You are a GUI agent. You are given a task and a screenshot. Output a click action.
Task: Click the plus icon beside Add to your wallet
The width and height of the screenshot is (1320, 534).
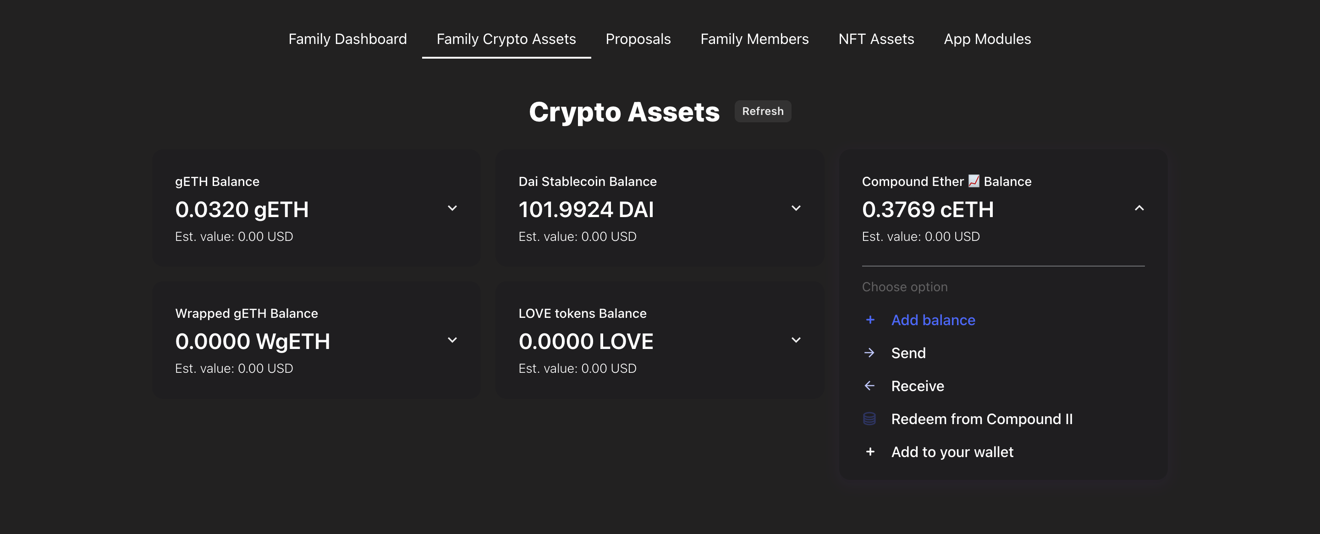(869, 452)
